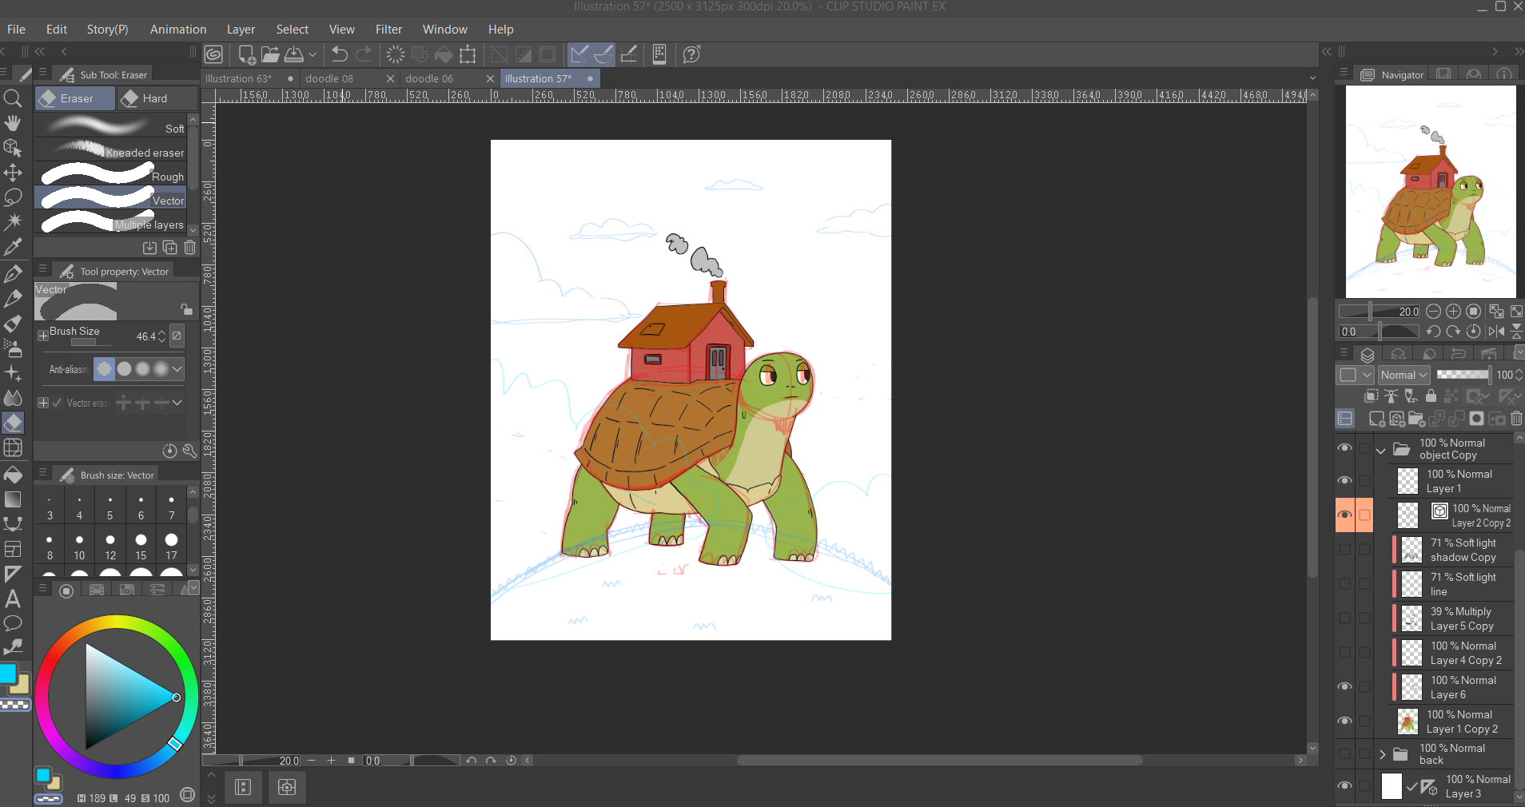Collapse the object Copy folder
This screenshot has width=1525, height=807.
[x=1380, y=450]
